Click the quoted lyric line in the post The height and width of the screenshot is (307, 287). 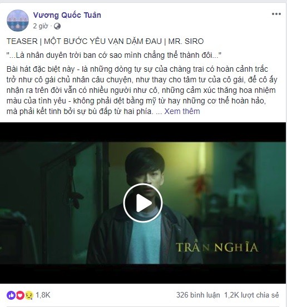pyautogui.click(x=114, y=55)
